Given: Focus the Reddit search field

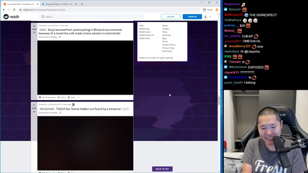Looking at the screenshot, I should coord(92,17).
